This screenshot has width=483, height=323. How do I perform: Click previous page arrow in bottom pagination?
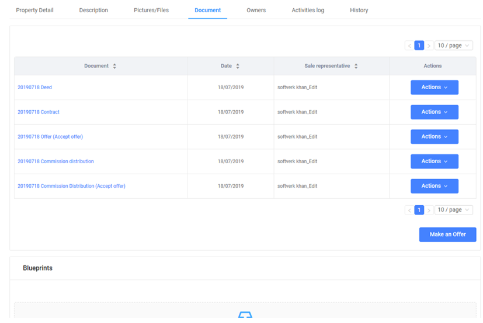point(409,210)
